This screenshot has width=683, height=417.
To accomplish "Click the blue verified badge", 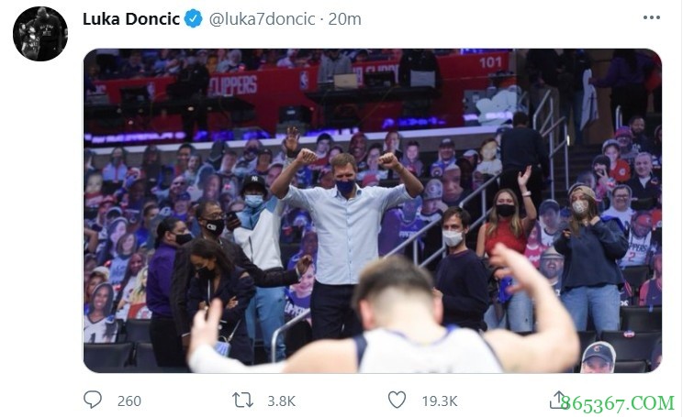I will coord(194,19).
